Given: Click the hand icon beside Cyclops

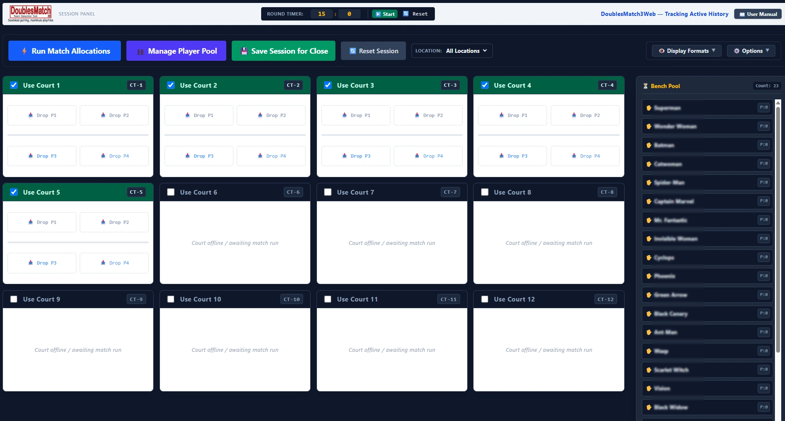Looking at the screenshot, I should pos(649,257).
